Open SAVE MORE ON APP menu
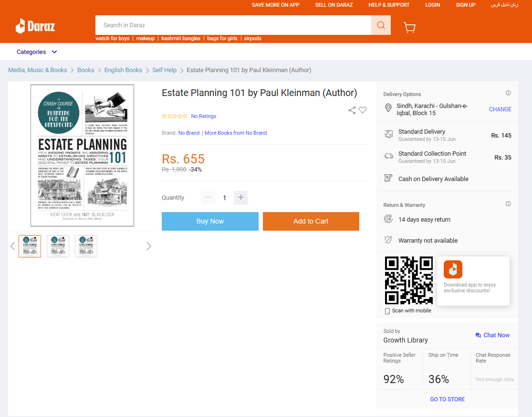This screenshot has height=417, width=532. [275, 5]
